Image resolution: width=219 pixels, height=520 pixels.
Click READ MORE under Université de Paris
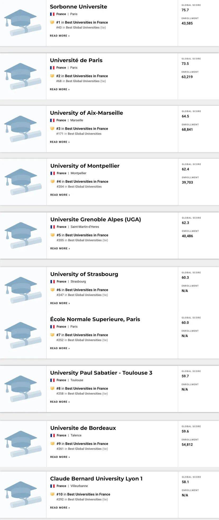pos(60,89)
